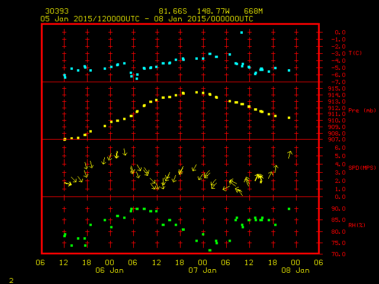Click the 00 hour label above 08 Jan
379x284 pixels.
296,263
